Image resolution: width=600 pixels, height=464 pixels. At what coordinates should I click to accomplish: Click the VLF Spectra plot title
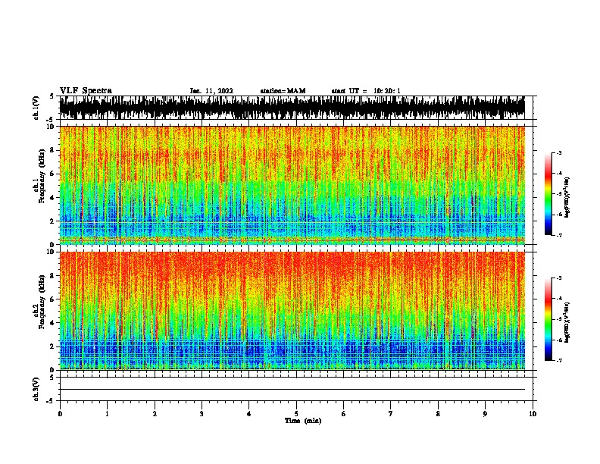[x=86, y=91]
